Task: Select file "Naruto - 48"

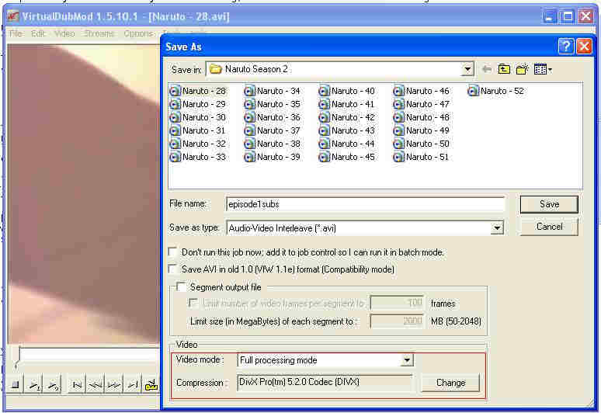Action: point(421,117)
